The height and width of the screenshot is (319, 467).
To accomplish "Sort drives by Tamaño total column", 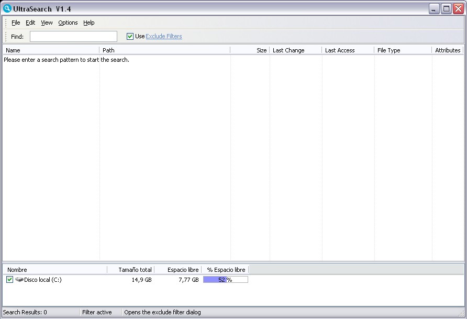I will (x=131, y=270).
